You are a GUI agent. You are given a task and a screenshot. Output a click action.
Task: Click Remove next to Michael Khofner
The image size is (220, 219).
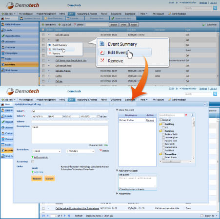150,120
